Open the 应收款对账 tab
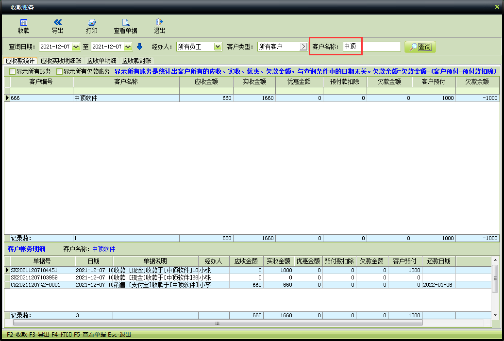 [x=136, y=61]
